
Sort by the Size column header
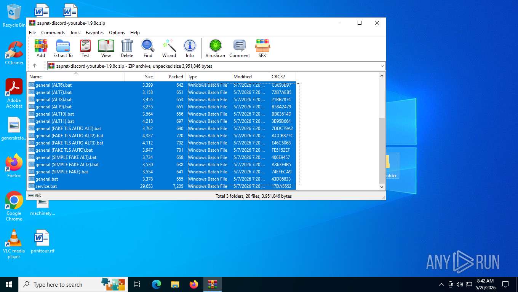[140, 76]
